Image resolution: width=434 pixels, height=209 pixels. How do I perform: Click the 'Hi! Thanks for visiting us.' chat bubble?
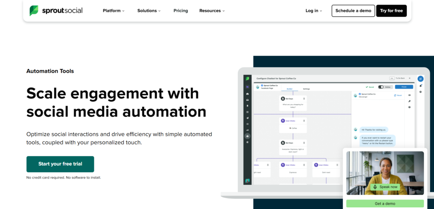[x=374, y=129]
